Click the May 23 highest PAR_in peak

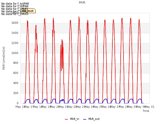(79, 17)
